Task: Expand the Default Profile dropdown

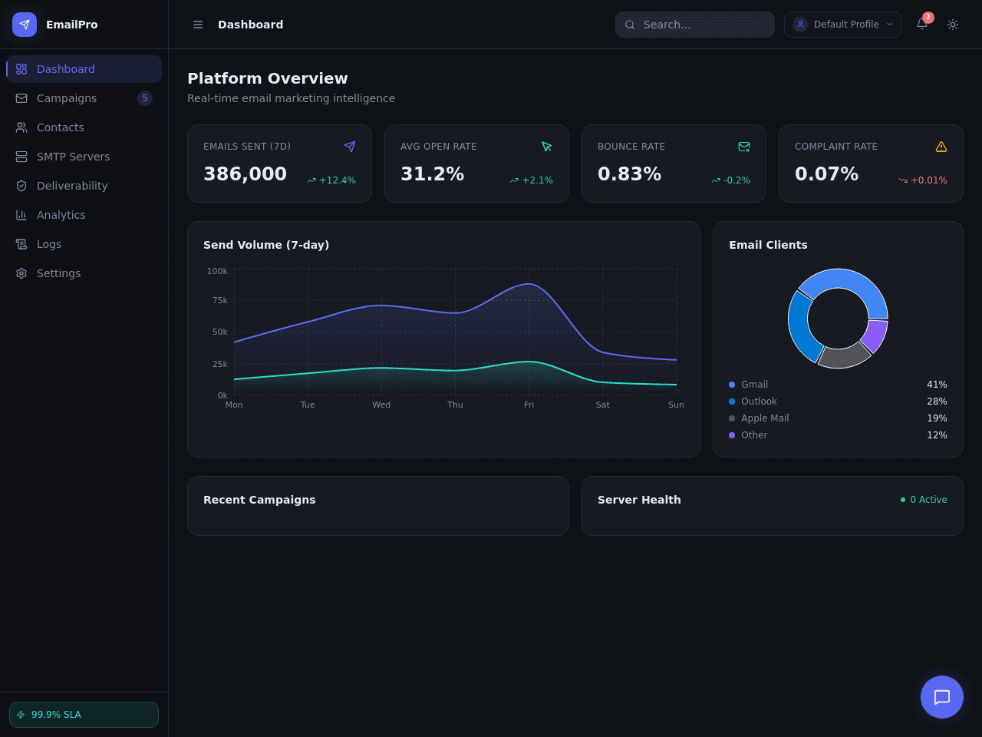Action: click(843, 25)
